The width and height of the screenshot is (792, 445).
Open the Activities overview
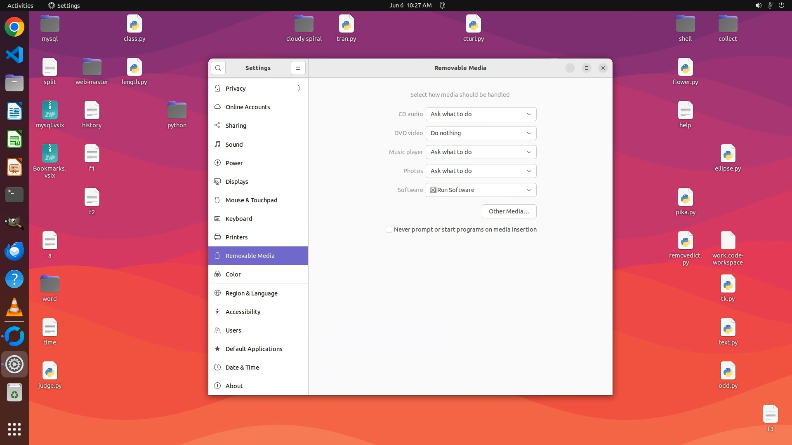click(20, 5)
